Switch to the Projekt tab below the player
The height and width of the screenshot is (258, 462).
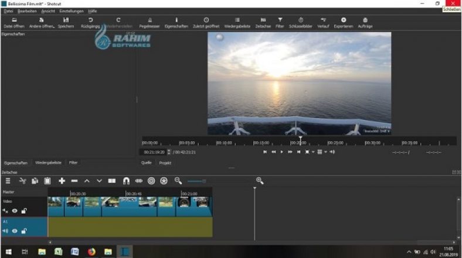165,163
